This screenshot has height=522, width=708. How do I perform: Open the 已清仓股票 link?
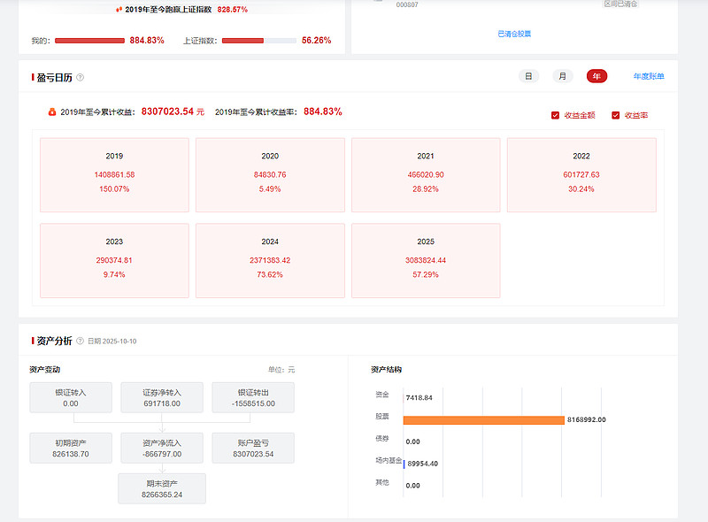pyautogui.click(x=514, y=34)
